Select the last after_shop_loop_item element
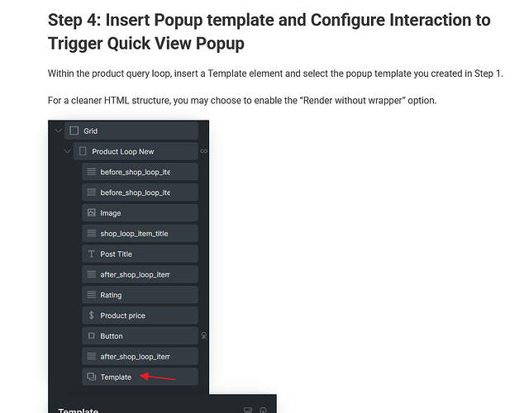This screenshot has width=524, height=413. click(x=140, y=356)
